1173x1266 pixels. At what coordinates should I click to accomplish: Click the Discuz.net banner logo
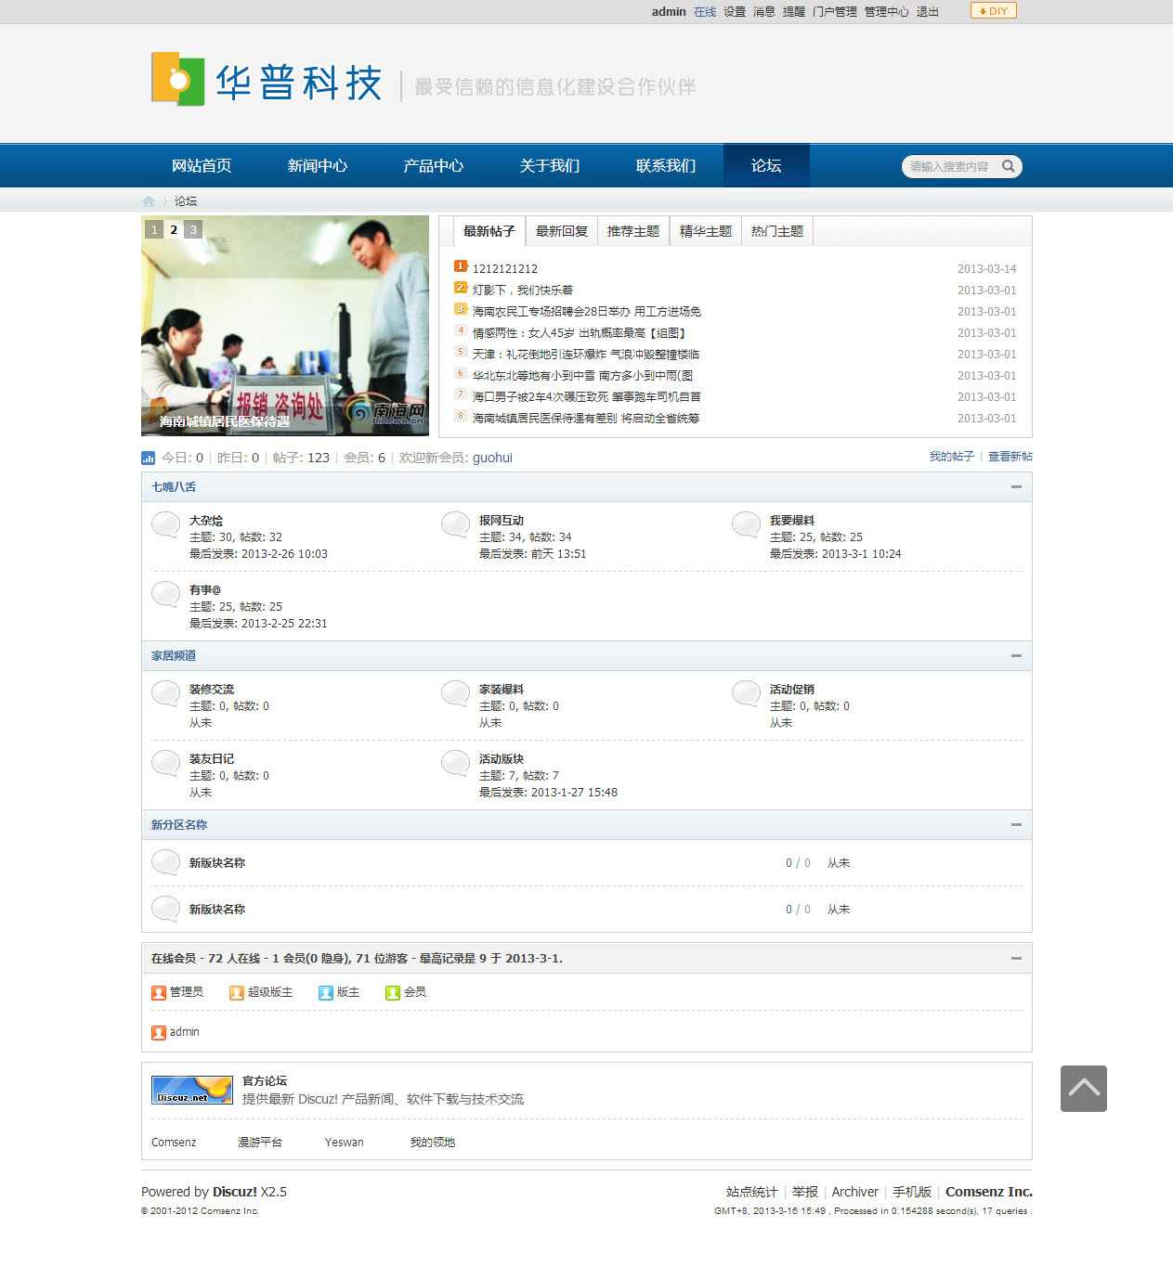192,1090
